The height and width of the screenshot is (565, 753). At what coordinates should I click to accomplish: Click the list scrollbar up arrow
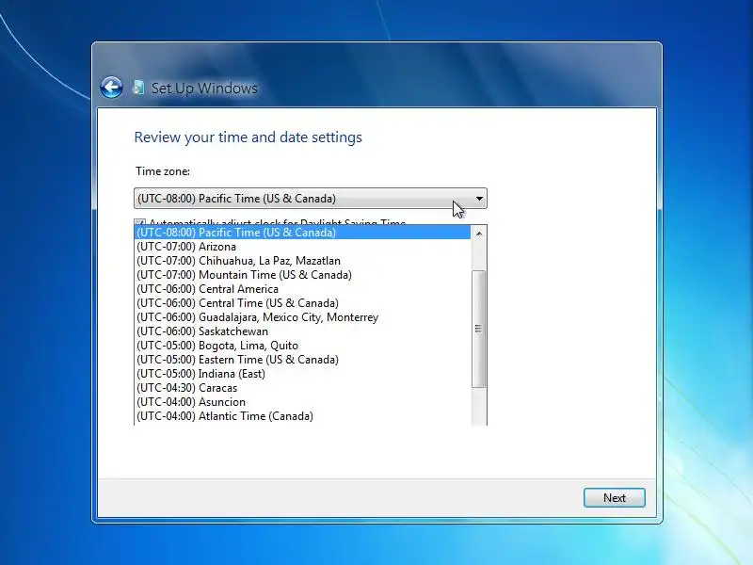[x=479, y=234]
